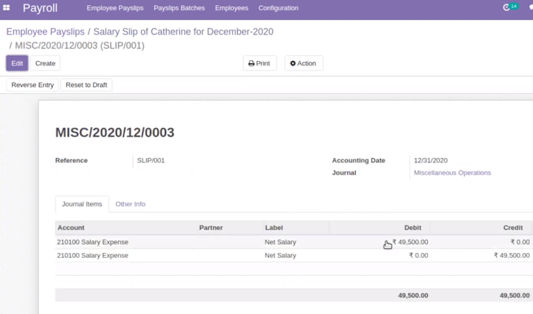Go back to Employee Payslips breadcrumb

point(45,32)
